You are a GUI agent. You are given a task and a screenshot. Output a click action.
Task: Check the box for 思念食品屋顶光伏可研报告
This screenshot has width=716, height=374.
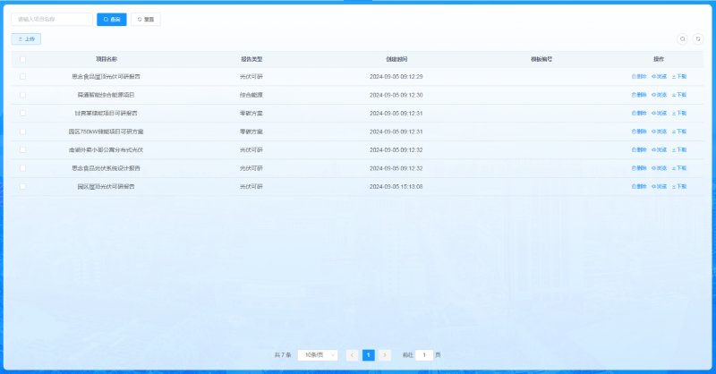(22, 76)
